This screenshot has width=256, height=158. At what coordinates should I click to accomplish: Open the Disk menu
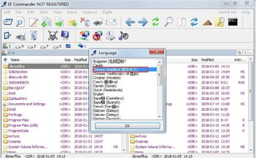44,12
